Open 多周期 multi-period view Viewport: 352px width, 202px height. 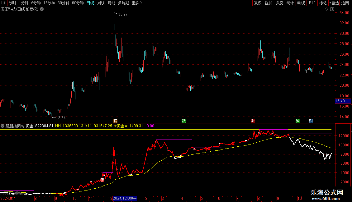[123, 3]
